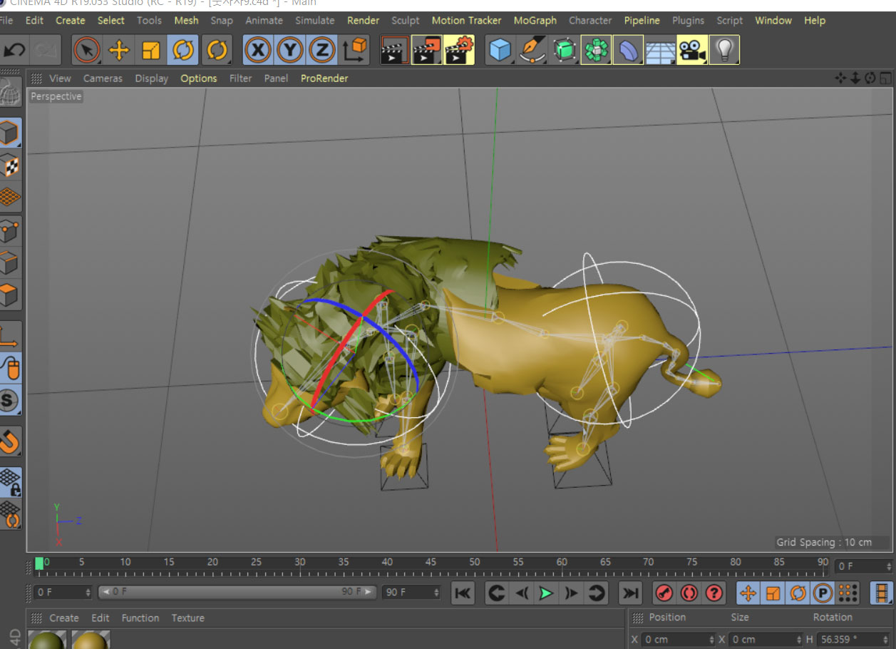This screenshot has height=649, width=896.
Task: Open the material manager Texture menu
Action: coord(188,618)
